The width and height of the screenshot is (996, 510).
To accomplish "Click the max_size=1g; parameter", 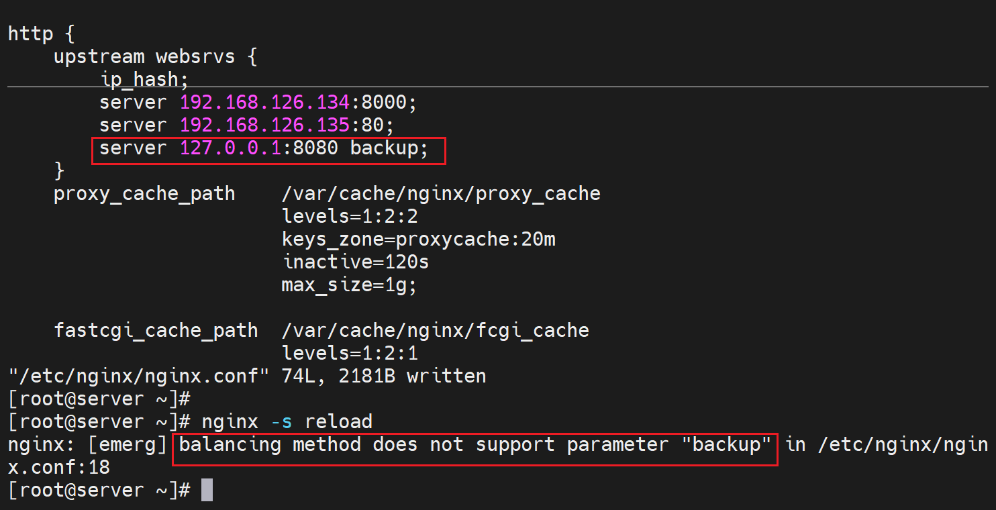I will point(350,285).
